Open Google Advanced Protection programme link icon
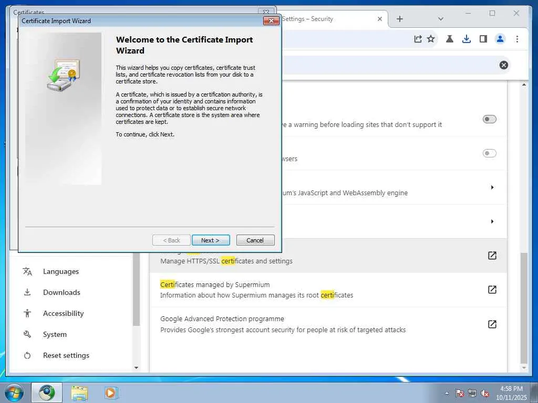 click(492, 324)
